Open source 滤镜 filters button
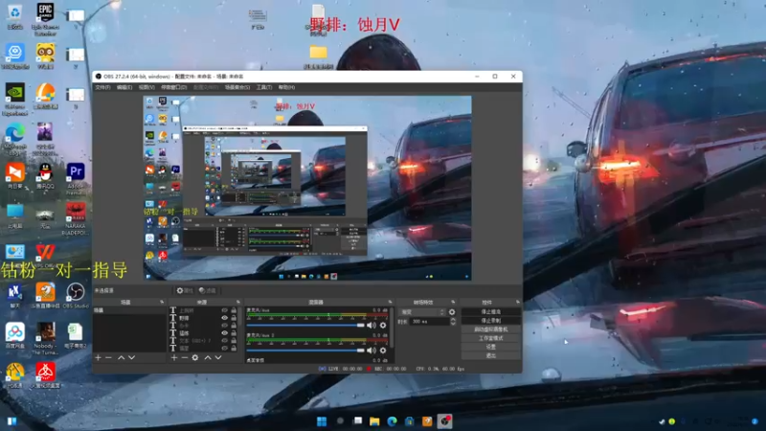The image size is (766, 431). pos(208,291)
